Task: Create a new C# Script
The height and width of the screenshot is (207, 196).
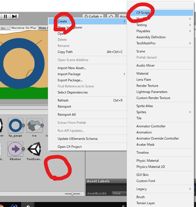Action: click(x=160, y=13)
